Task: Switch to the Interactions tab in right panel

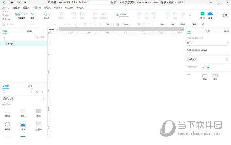Action: [207, 31]
